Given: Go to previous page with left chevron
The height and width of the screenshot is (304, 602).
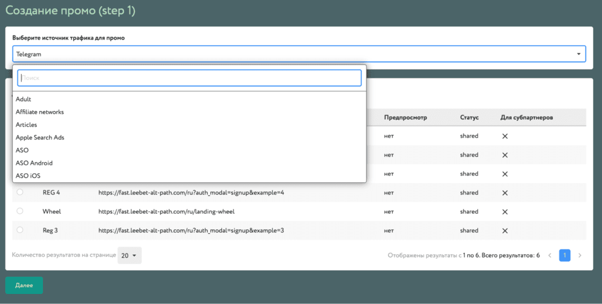Looking at the screenshot, I should click(x=550, y=256).
